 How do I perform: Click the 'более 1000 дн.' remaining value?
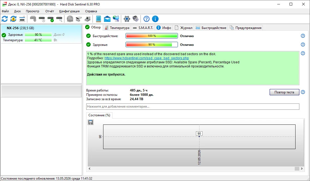pos(142,95)
